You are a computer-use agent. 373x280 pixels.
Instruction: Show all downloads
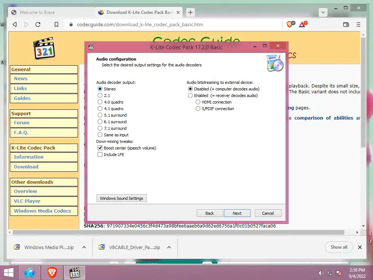click(x=339, y=247)
